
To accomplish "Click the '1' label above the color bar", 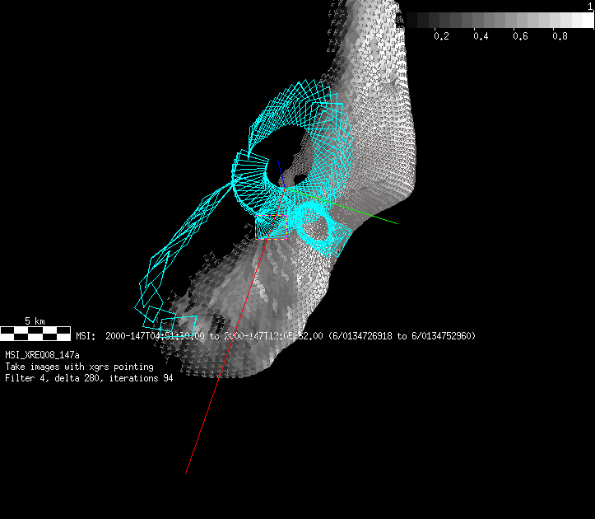I will [x=590, y=7].
